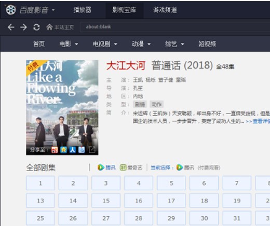Select 爱奇艺 video source

tap(131, 167)
